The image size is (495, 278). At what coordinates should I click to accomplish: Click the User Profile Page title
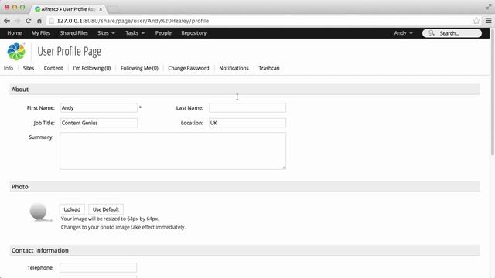click(x=70, y=52)
